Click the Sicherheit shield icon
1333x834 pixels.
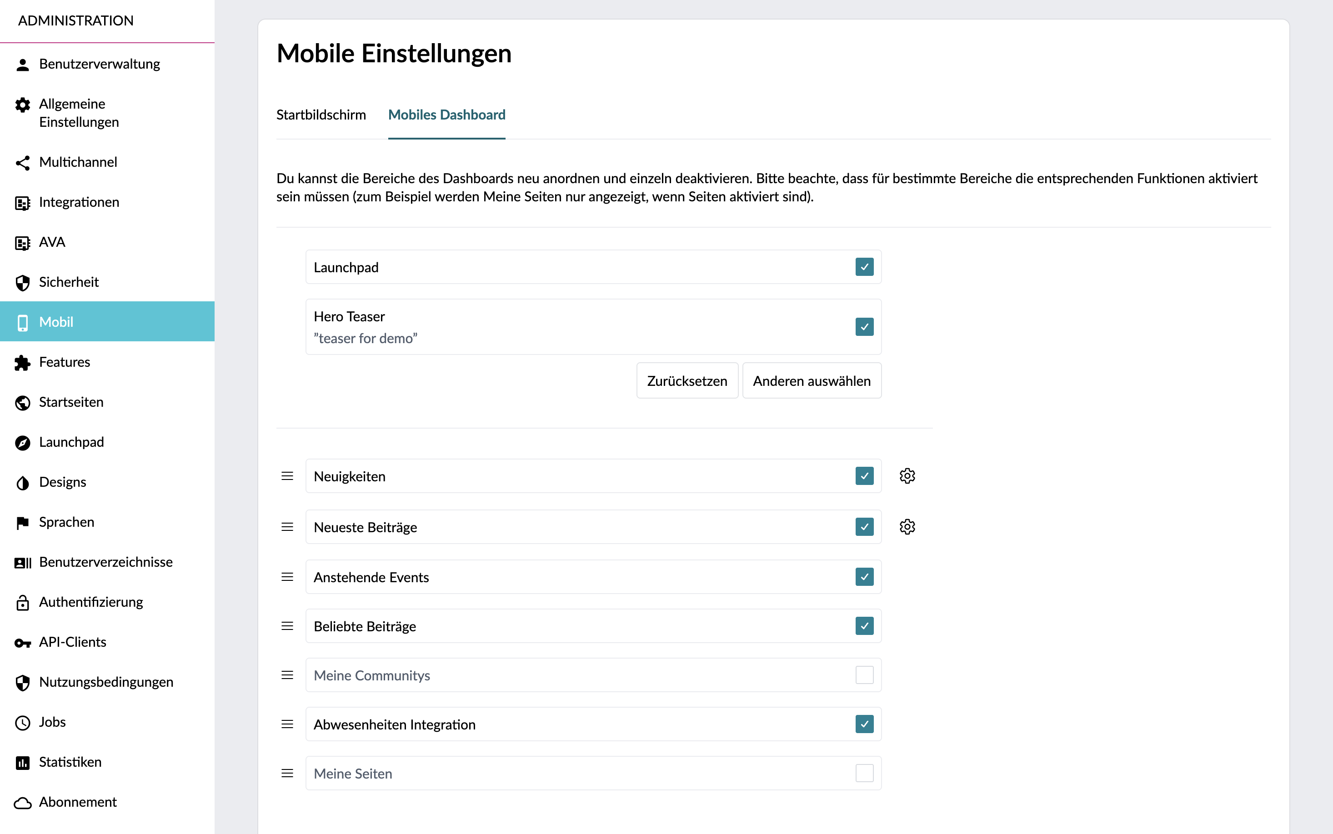[x=23, y=282]
